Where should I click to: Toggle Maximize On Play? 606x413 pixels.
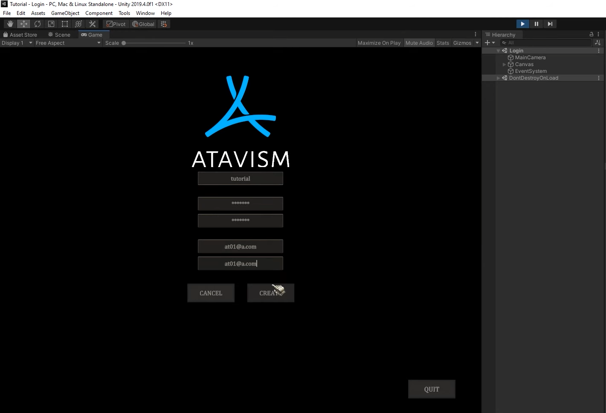(379, 43)
